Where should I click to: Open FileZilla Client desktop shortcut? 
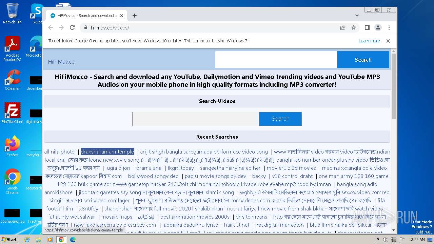(12, 113)
